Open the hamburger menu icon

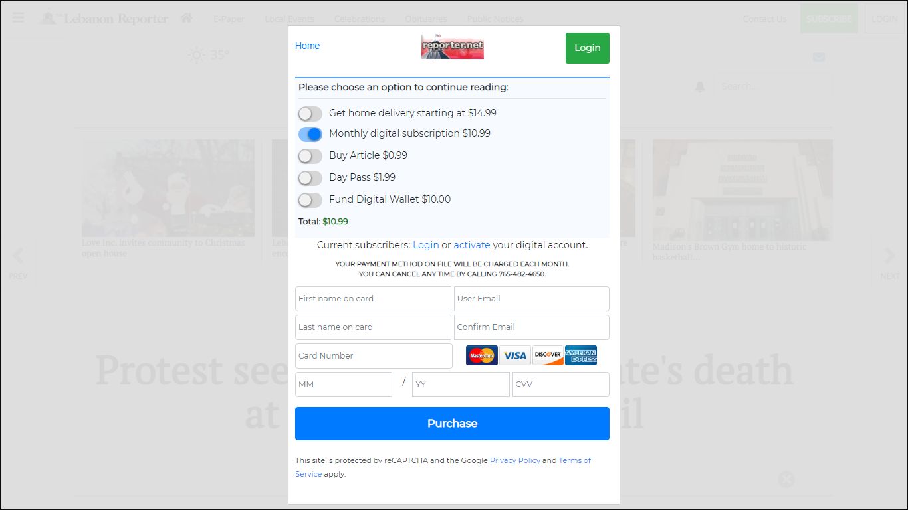[18, 17]
